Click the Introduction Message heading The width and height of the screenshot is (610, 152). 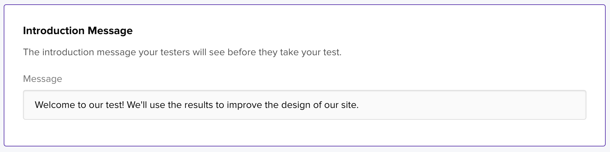(78, 31)
